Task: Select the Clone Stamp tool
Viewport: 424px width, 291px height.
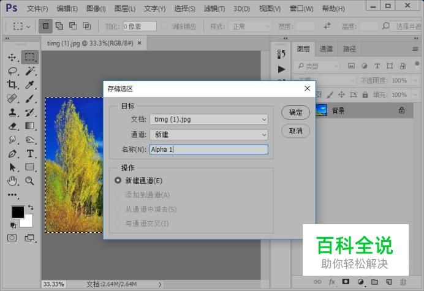Action: coord(12,112)
